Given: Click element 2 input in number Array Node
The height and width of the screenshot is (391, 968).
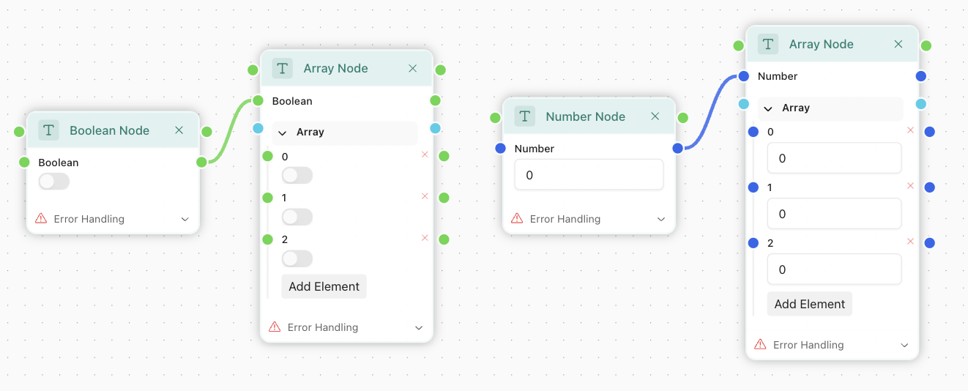Looking at the screenshot, I should [x=834, y=269].
